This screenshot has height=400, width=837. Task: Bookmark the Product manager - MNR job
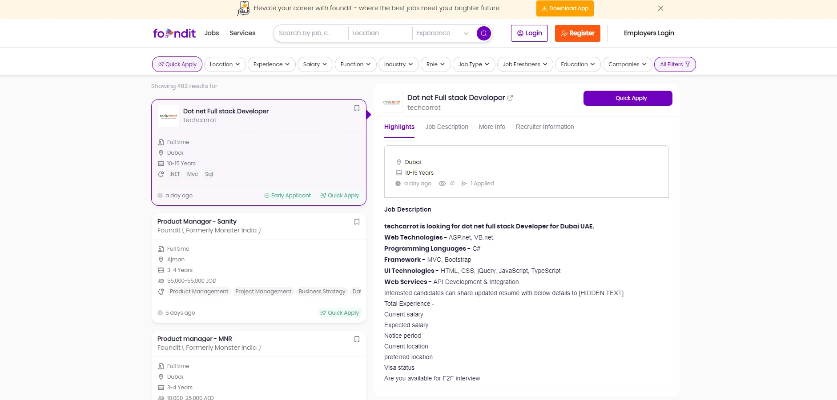point(357,339)
